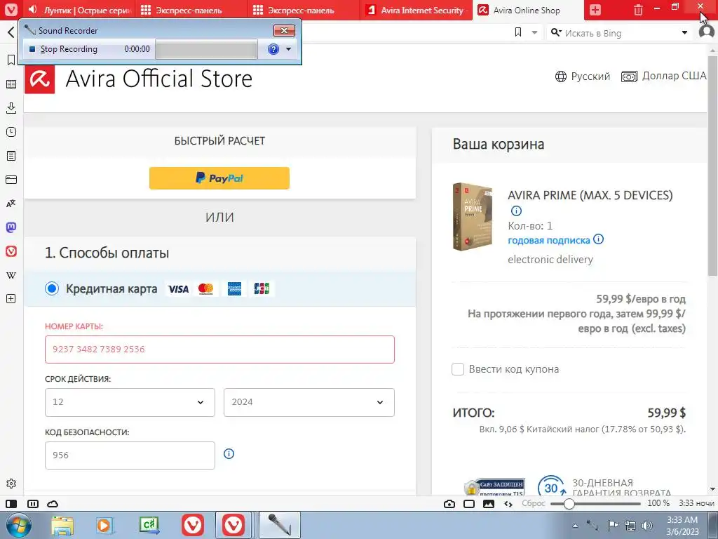Go back using the browser back arrow
The width and height of the screenshot is (718, 539).
coord(11,32)
